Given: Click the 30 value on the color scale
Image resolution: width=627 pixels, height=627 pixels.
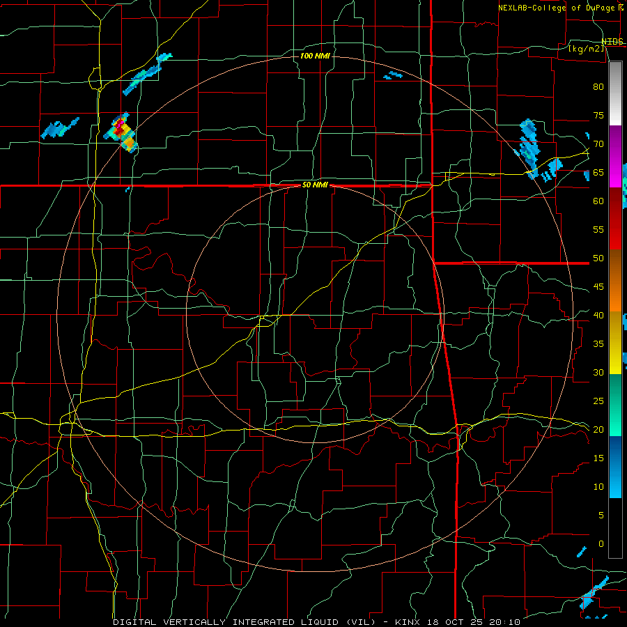Looking at the screenshot, I should pyautogui.click(x=598, y=373).
